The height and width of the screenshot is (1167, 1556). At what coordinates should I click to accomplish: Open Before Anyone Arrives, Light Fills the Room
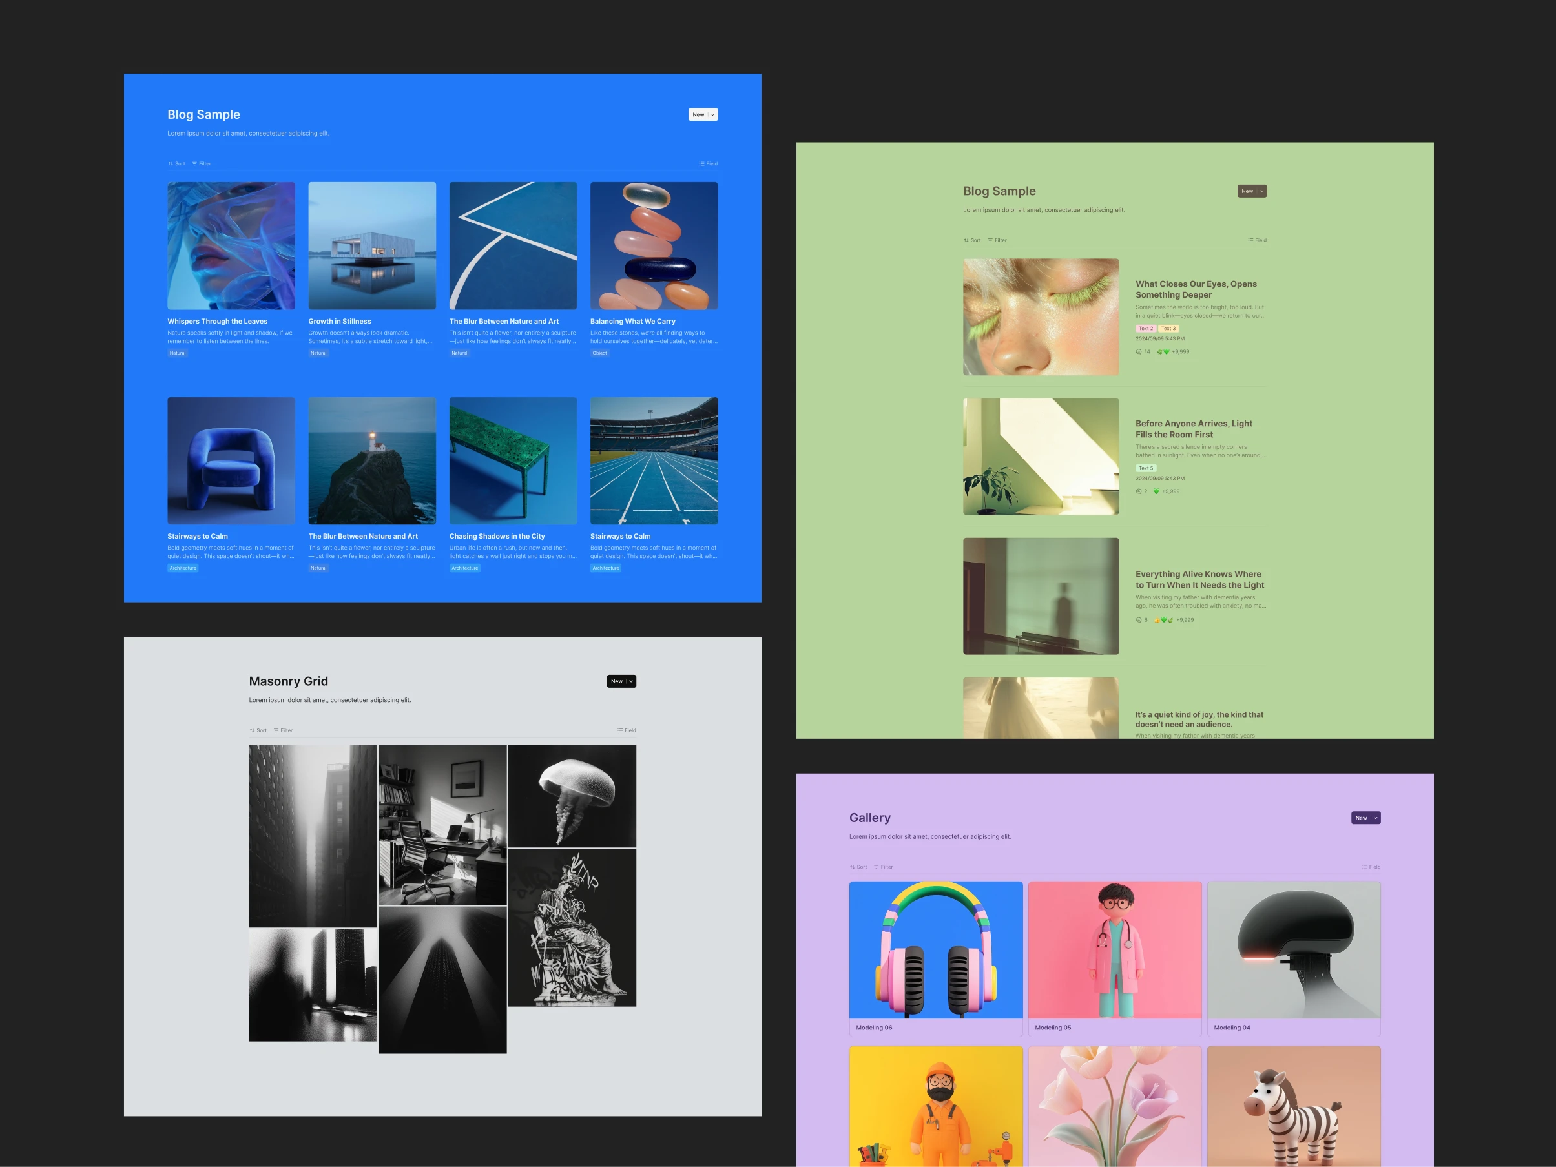1194,429
